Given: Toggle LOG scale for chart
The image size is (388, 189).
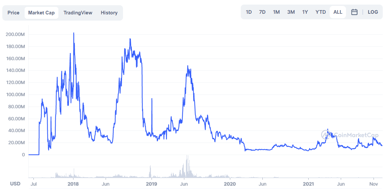Looking at the screenshot, I should click(x=373, y=12).
